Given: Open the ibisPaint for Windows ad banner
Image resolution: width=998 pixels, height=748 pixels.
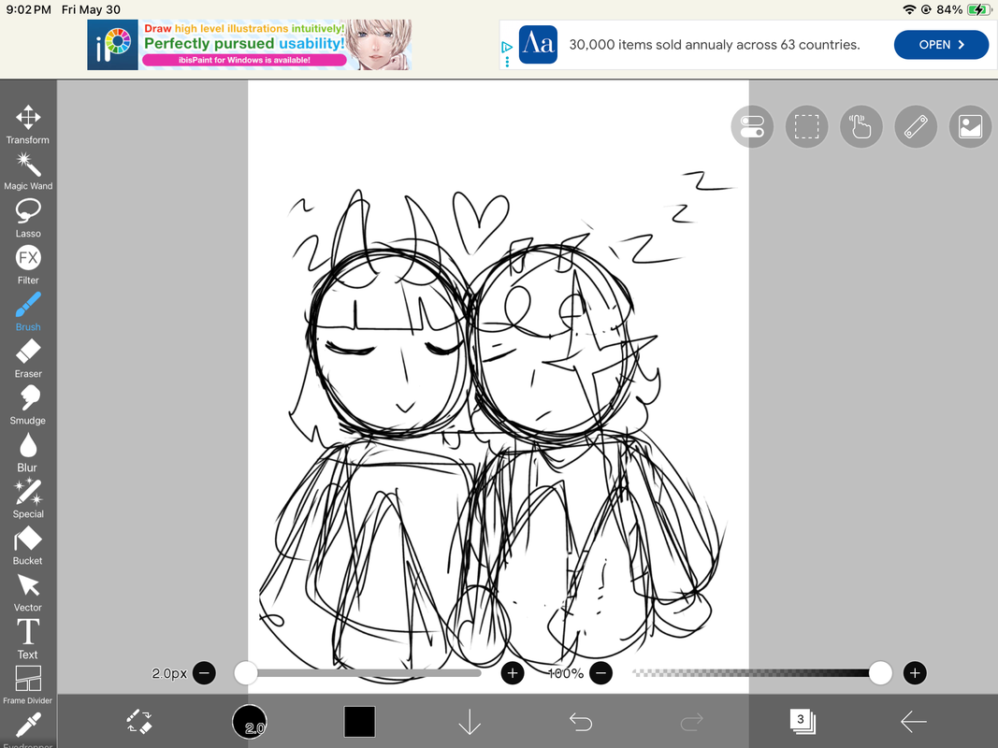Looking at the screenshot, I should pos(250,45).
